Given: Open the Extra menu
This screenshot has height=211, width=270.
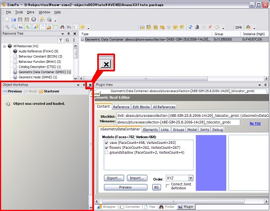Looking at the screenshot, I should point(30,12).
